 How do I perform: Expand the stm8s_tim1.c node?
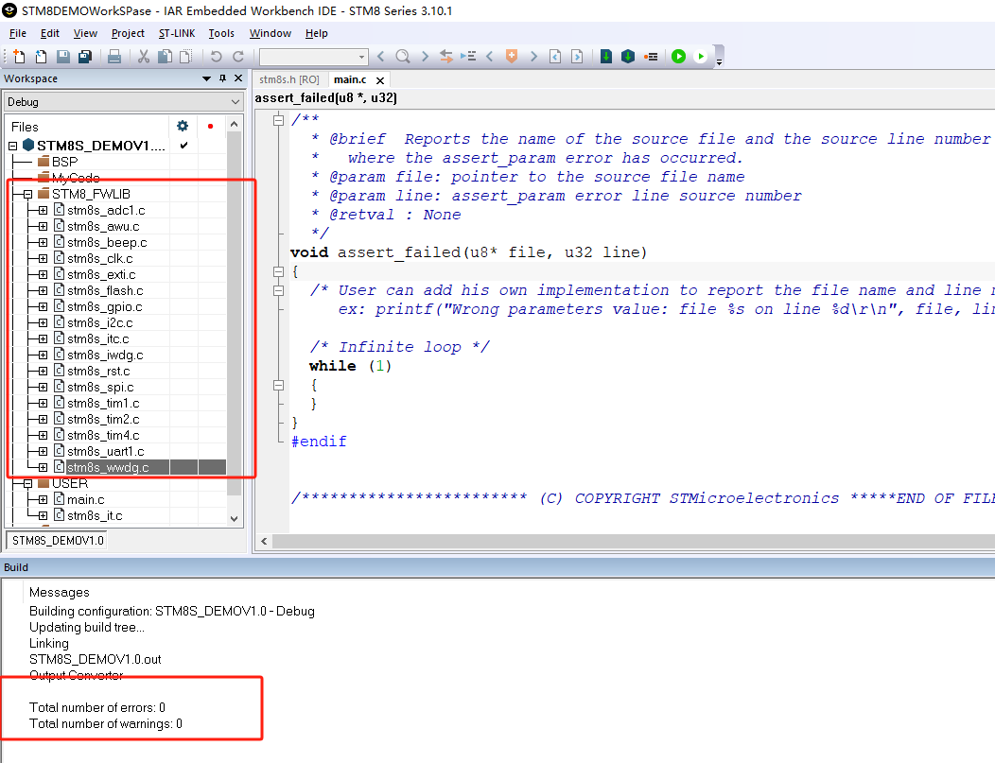43,404
